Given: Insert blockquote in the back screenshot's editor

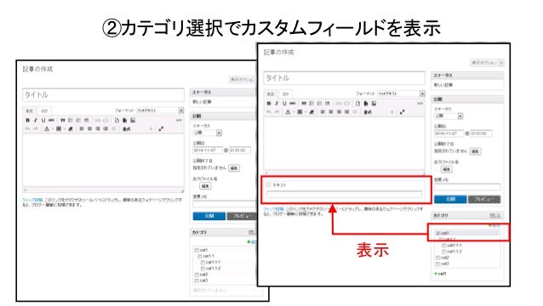Looking at the screenshot, I should [63, 121].
